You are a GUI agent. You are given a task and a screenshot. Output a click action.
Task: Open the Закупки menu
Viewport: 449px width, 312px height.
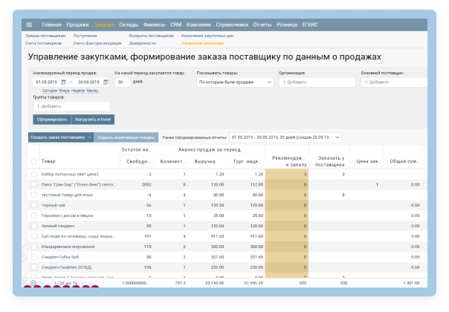tap(104, 25)
